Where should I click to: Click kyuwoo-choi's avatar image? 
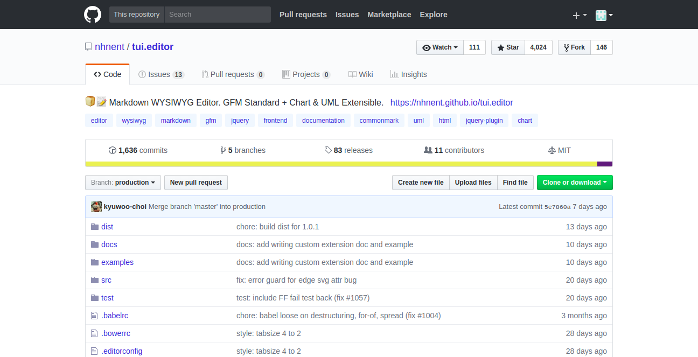click(x=96, y=207)
